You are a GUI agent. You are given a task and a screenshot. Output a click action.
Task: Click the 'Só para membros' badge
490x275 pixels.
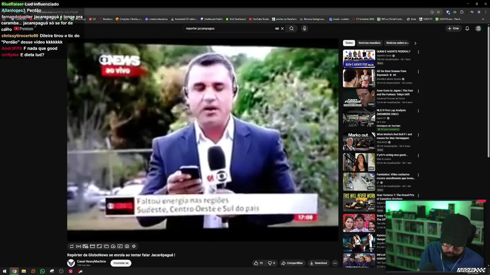(x=389, y=129)
